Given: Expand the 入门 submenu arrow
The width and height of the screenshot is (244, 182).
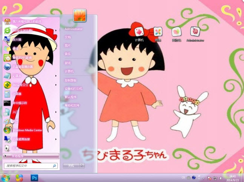Looking at the screenshot, I should coord(56,112).
